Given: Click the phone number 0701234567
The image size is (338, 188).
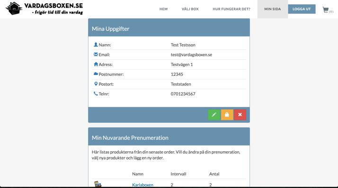Looking at the screenshot, I should (x=183, y=94).
